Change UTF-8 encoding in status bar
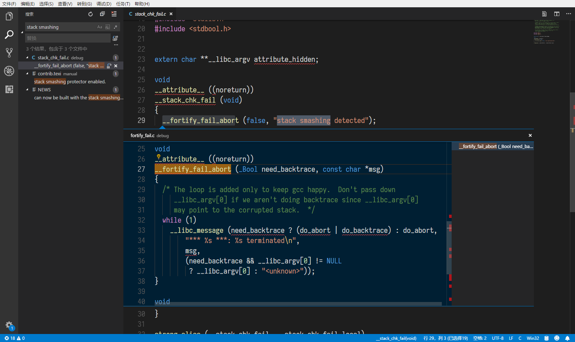575x342 pixels. pyautogui.click(x=497, y=338)
